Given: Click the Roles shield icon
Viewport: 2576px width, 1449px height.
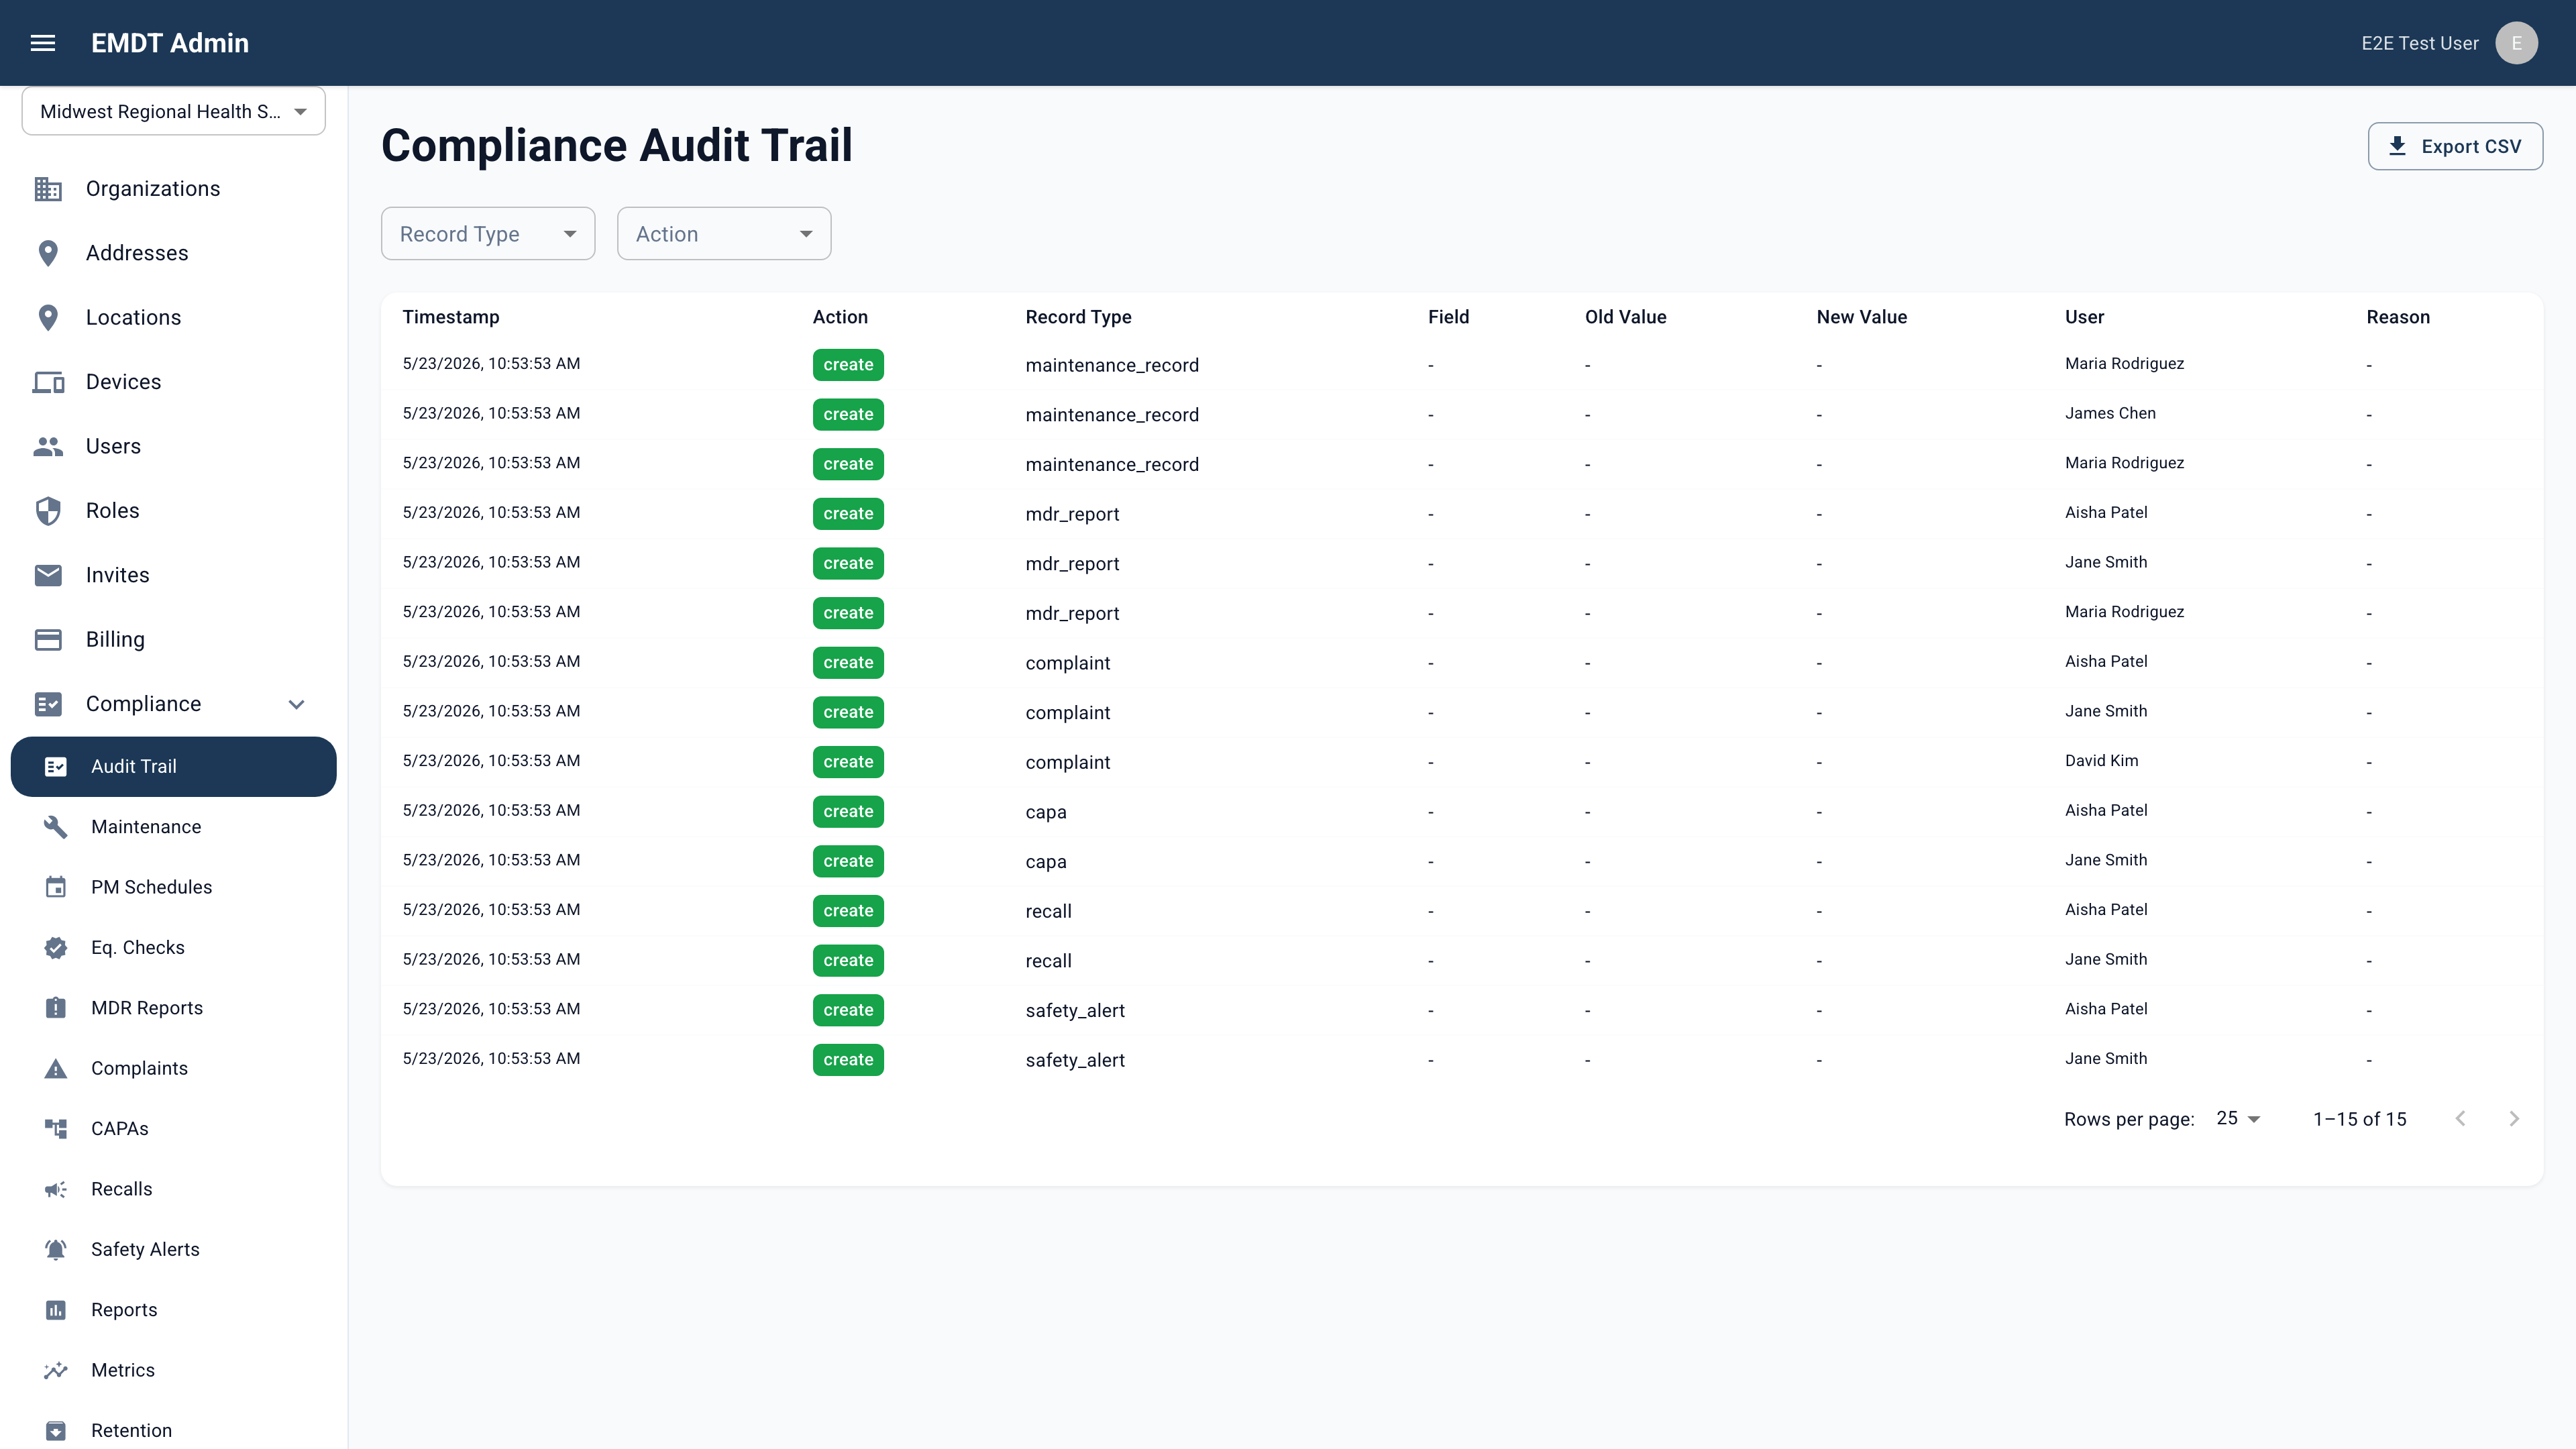Looking at the screenshot, I should tap(48, 511).
